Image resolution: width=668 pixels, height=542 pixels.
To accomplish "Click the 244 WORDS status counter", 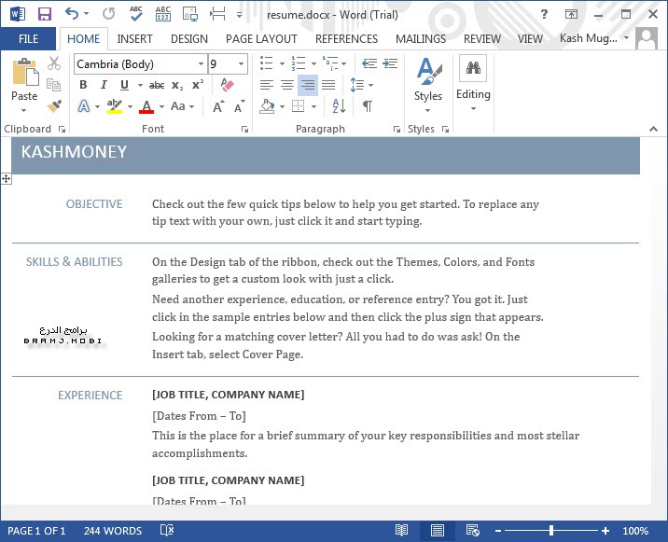I will [x=113, y=531].
